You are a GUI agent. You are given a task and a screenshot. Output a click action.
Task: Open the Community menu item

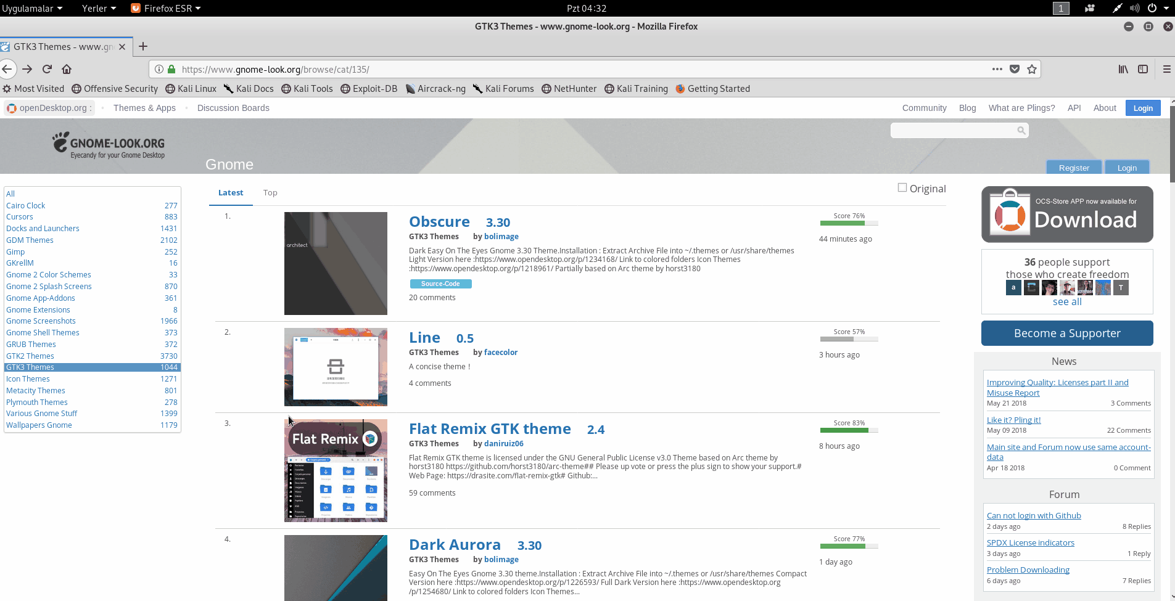click(924, 108)
